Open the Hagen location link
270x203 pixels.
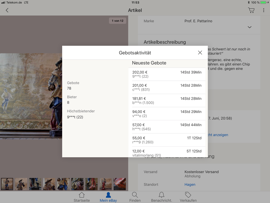pos(190,185)
